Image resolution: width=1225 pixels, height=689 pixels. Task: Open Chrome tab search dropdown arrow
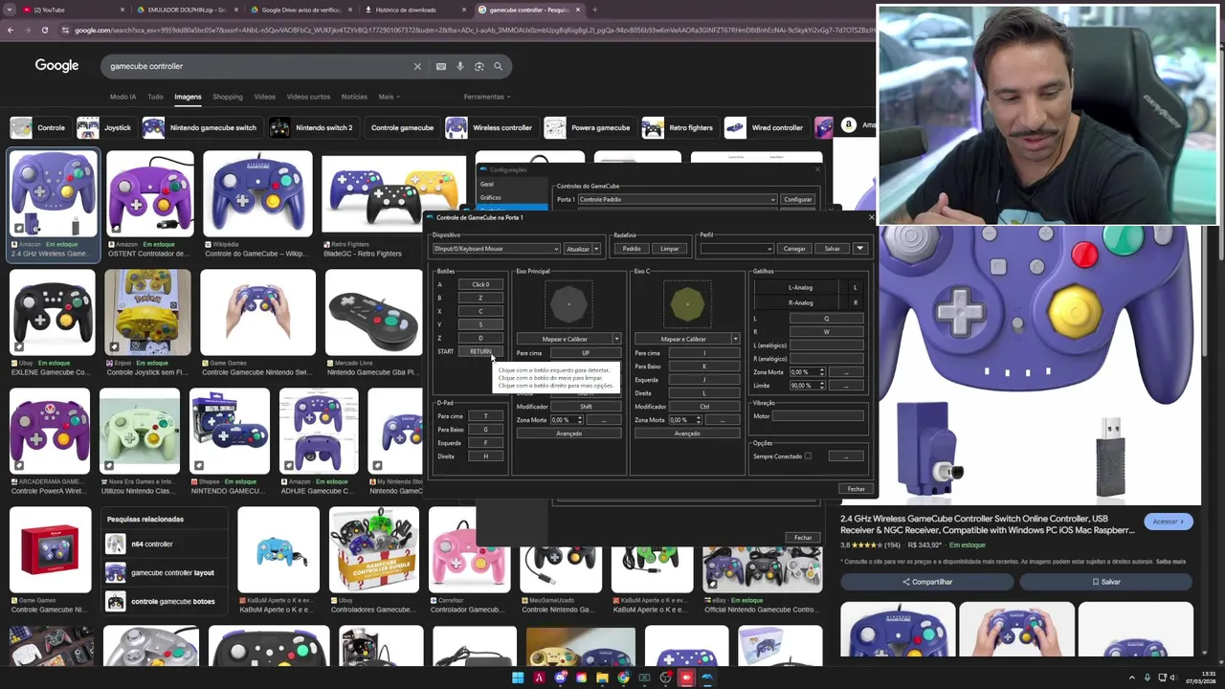click(10, 10)
